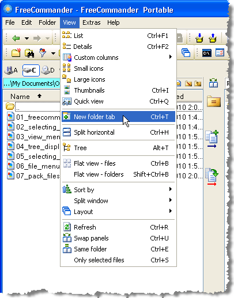Select file starting with 02_selecting_
Image resolution: width=234 pixels, height=298 pixels.
(33, 127)
